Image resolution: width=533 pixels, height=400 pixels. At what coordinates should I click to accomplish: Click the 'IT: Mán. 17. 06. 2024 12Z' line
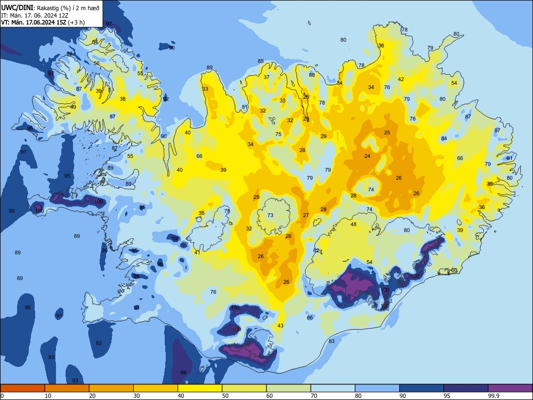(x=35, y=15)
